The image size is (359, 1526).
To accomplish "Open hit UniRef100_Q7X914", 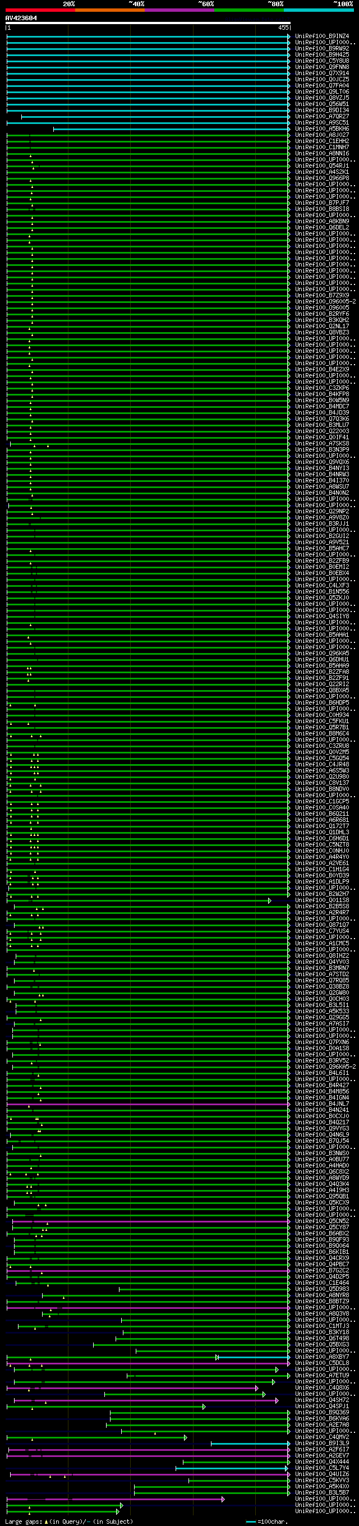I will 323,73.
